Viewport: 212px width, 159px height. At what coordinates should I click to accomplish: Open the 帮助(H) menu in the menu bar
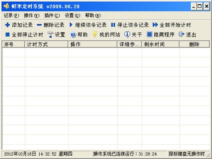[93, 15]
